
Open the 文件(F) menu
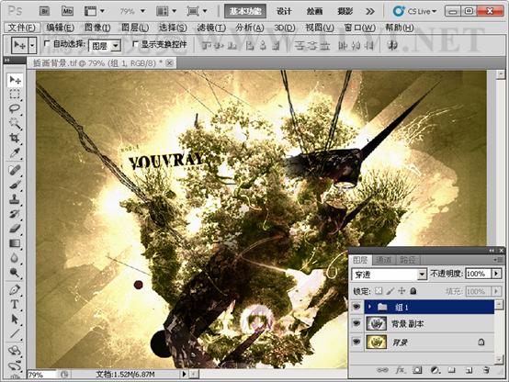coord(21,28)
